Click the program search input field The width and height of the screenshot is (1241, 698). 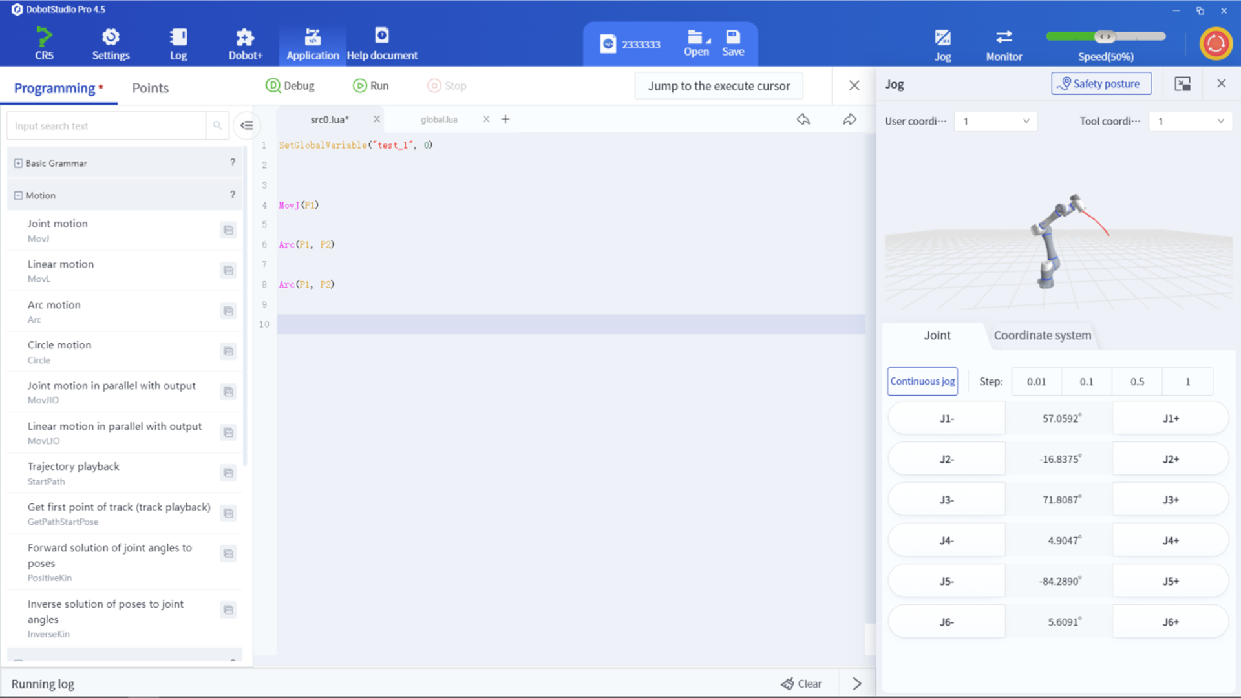[107, 125]
